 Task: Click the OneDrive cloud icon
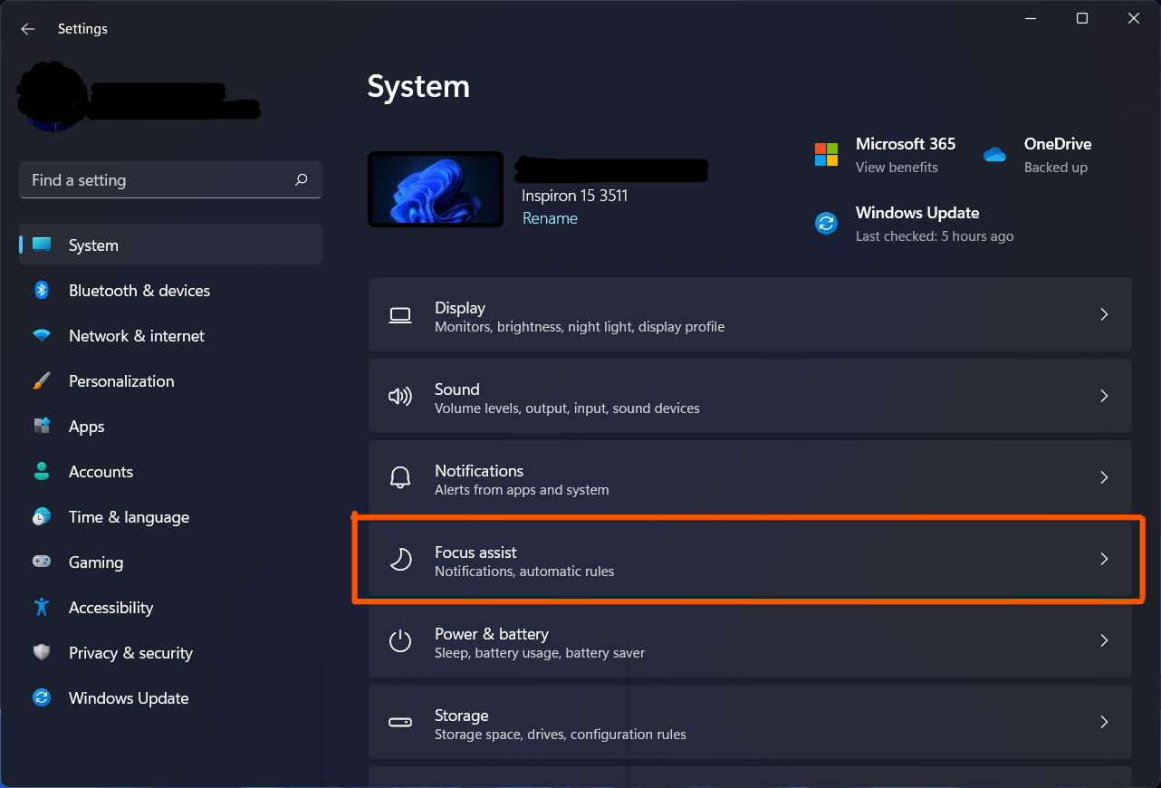tap(994, 155)
